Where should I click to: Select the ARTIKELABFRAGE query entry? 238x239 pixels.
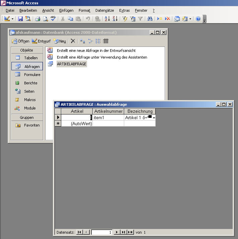[72, 64]
